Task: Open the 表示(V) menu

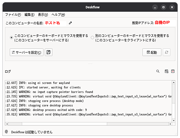Action: pos(43,15)
